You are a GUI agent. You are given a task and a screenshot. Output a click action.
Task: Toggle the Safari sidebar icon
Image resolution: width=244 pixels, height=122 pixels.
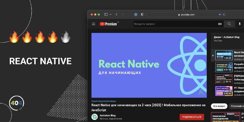(x=106, y=14)
